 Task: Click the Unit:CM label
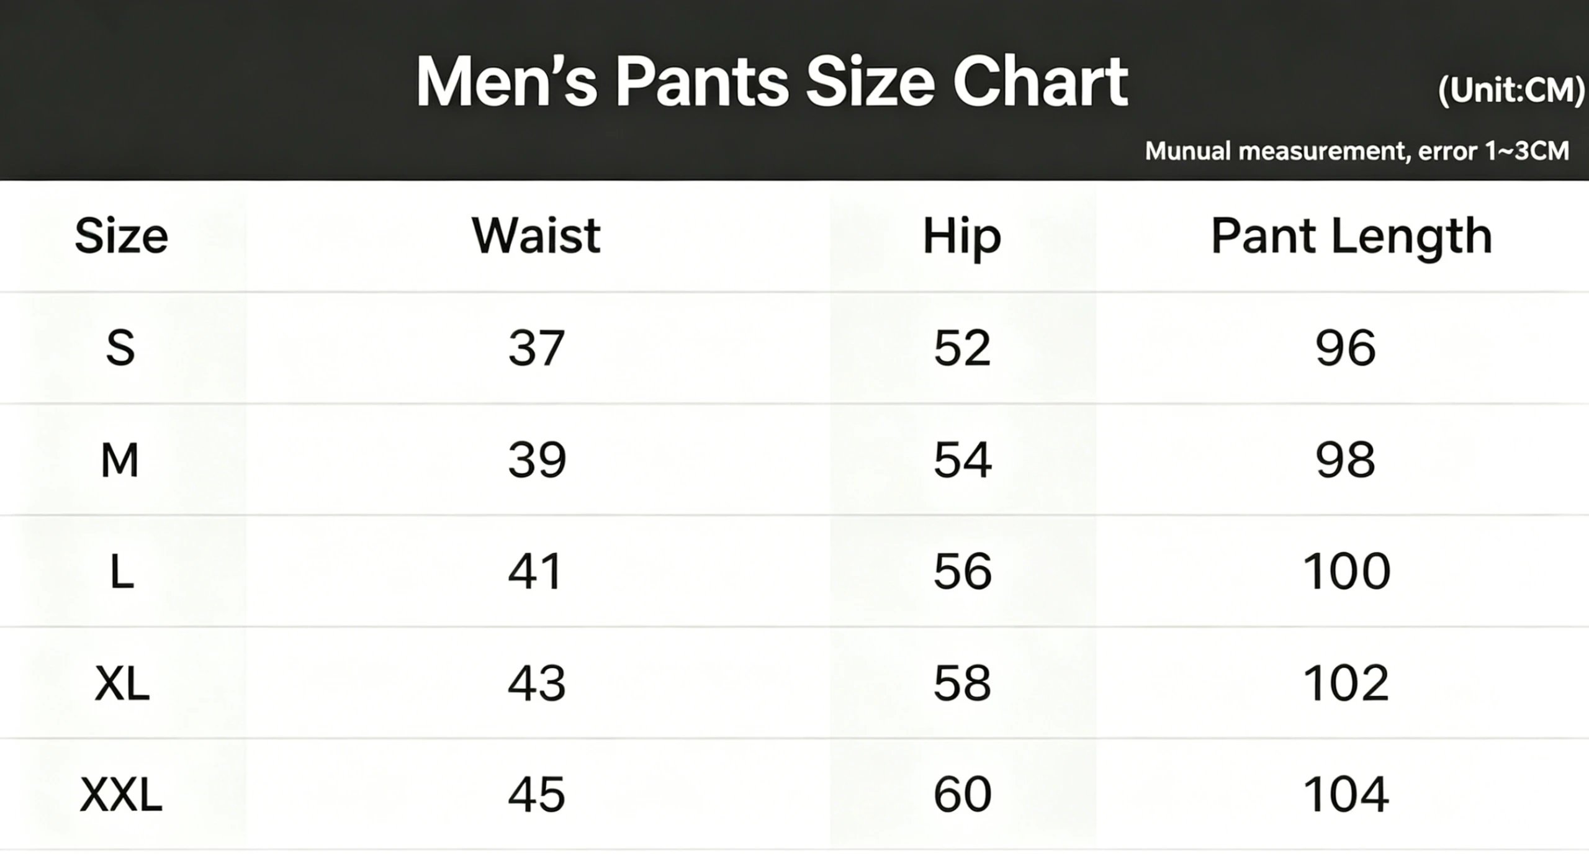1512,91
